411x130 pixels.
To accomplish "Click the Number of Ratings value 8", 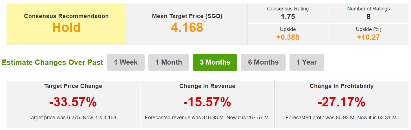I will coord(368,17).
